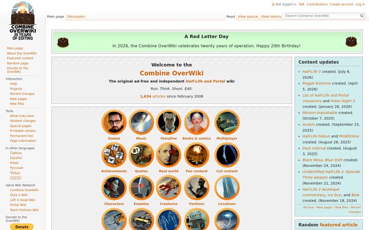Open Page information link
This screenshot has width=369, height=230.
23,141
